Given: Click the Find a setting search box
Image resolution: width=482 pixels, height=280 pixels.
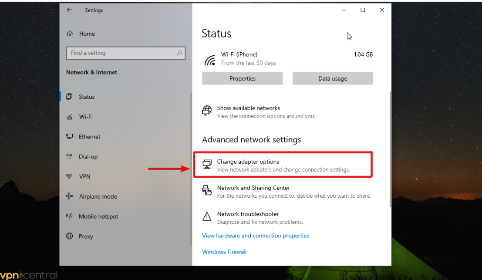Looking at the screenshot, I should click(122, 53).
